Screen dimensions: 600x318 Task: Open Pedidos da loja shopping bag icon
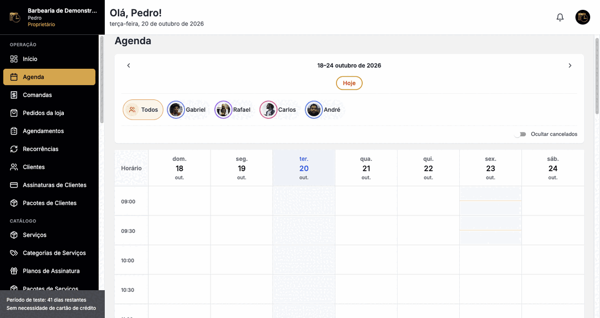pyautogui.click(x=14, y=113)
